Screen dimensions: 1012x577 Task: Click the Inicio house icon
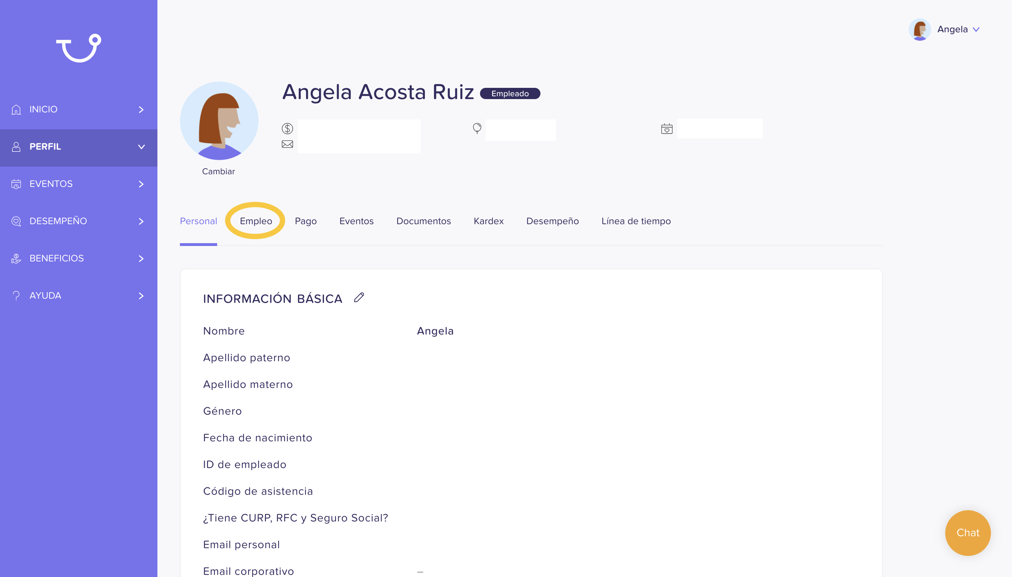tap(16, 109)
